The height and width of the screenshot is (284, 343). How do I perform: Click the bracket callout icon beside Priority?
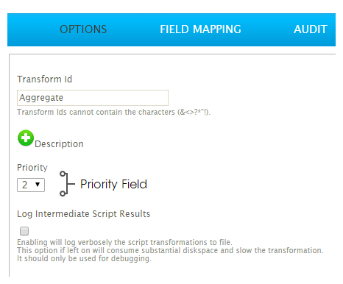coord(67,184)
